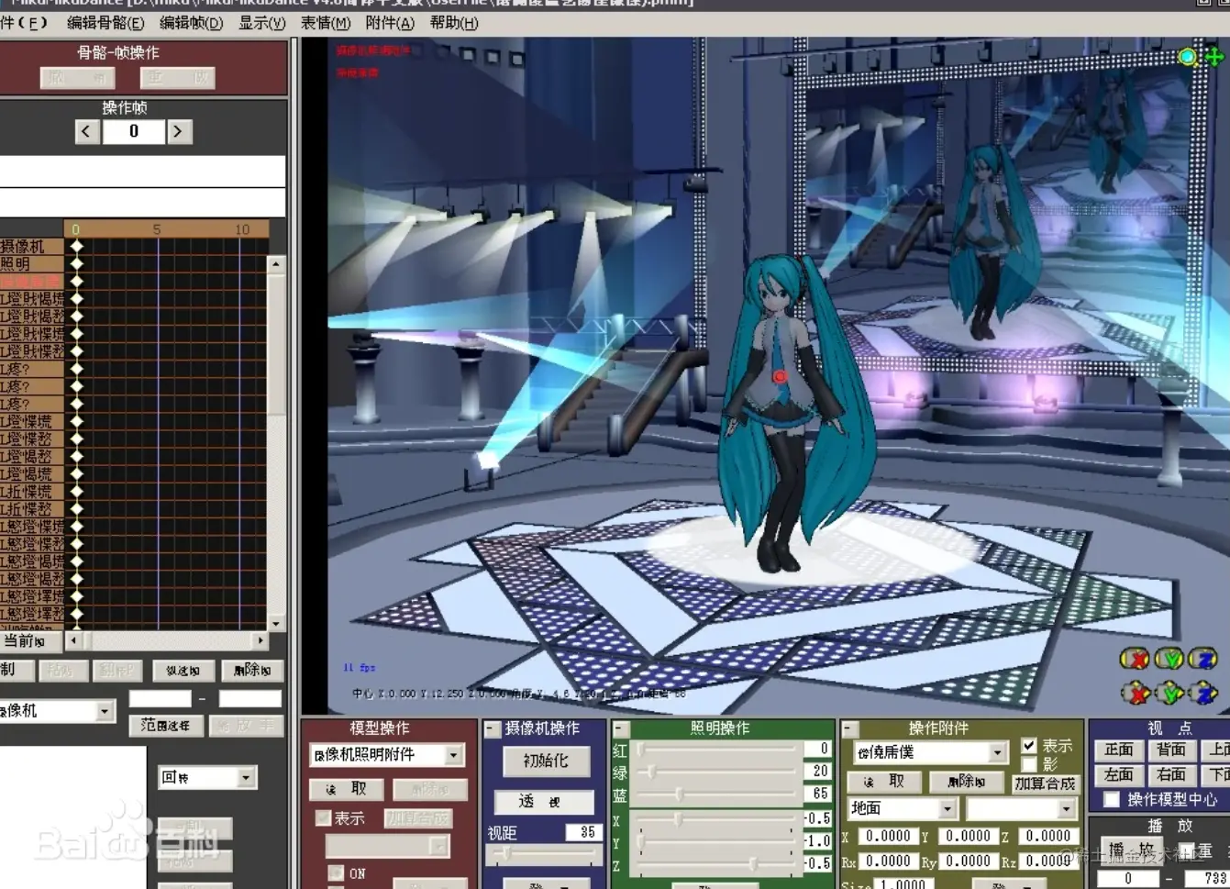Image resolution: width=1230 pixels, height=889 pixels.
Task: Click the 照明 row keyframe diamond at frame 0
Action: click(77, 263)
